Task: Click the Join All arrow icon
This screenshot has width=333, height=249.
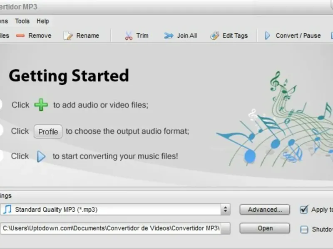Action: pyautogui.click(x=169, y=36)
